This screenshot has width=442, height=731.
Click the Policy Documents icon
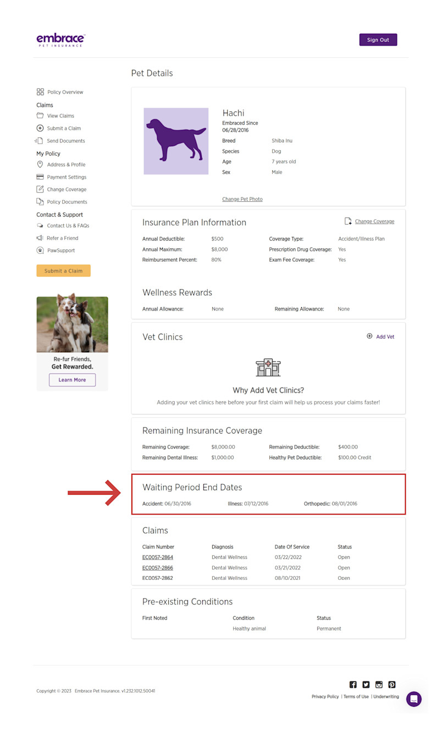point(40,202)
